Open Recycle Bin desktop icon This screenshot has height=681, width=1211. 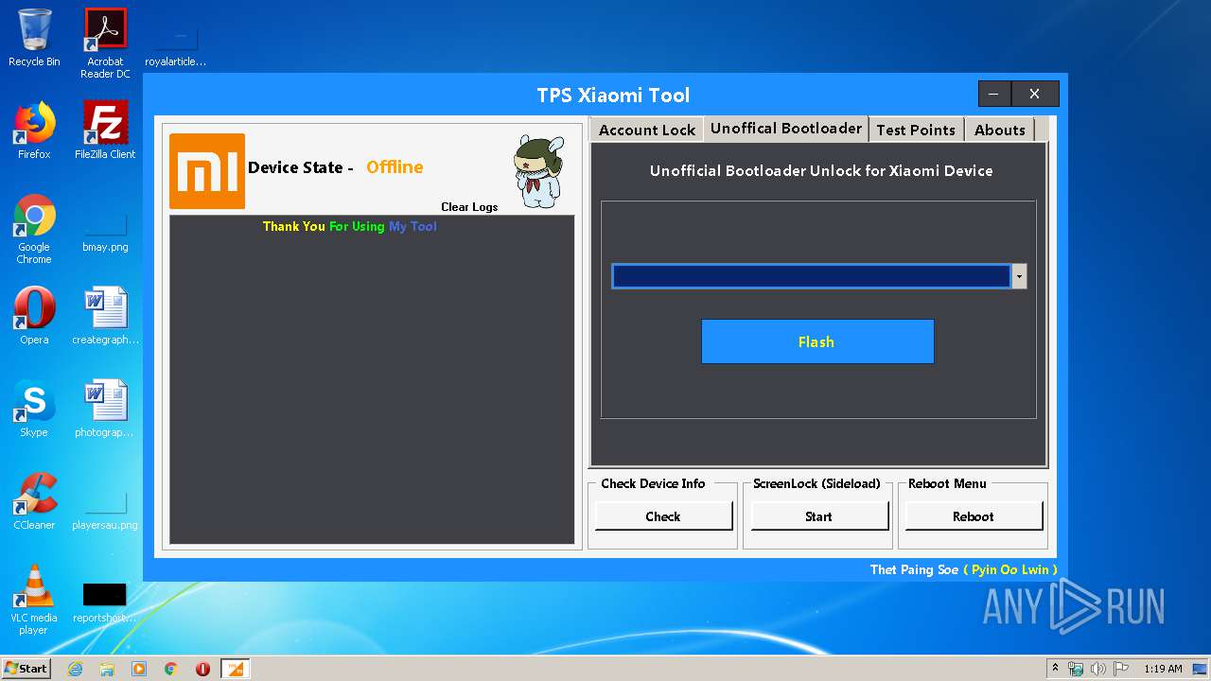34,38
